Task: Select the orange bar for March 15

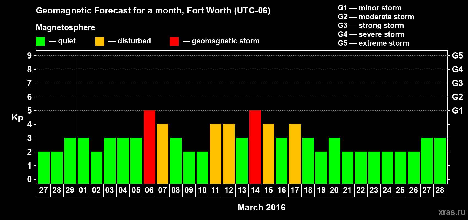Action: coord(268,154)
